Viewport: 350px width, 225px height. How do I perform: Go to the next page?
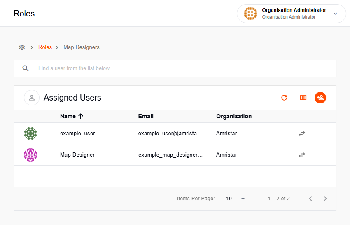(325, 199)
